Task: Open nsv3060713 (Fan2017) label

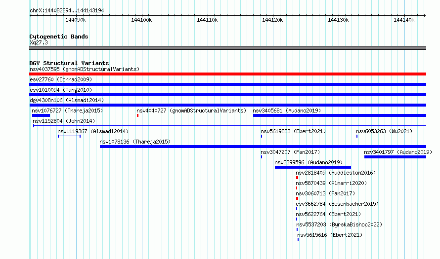Action: pos(325,193)
